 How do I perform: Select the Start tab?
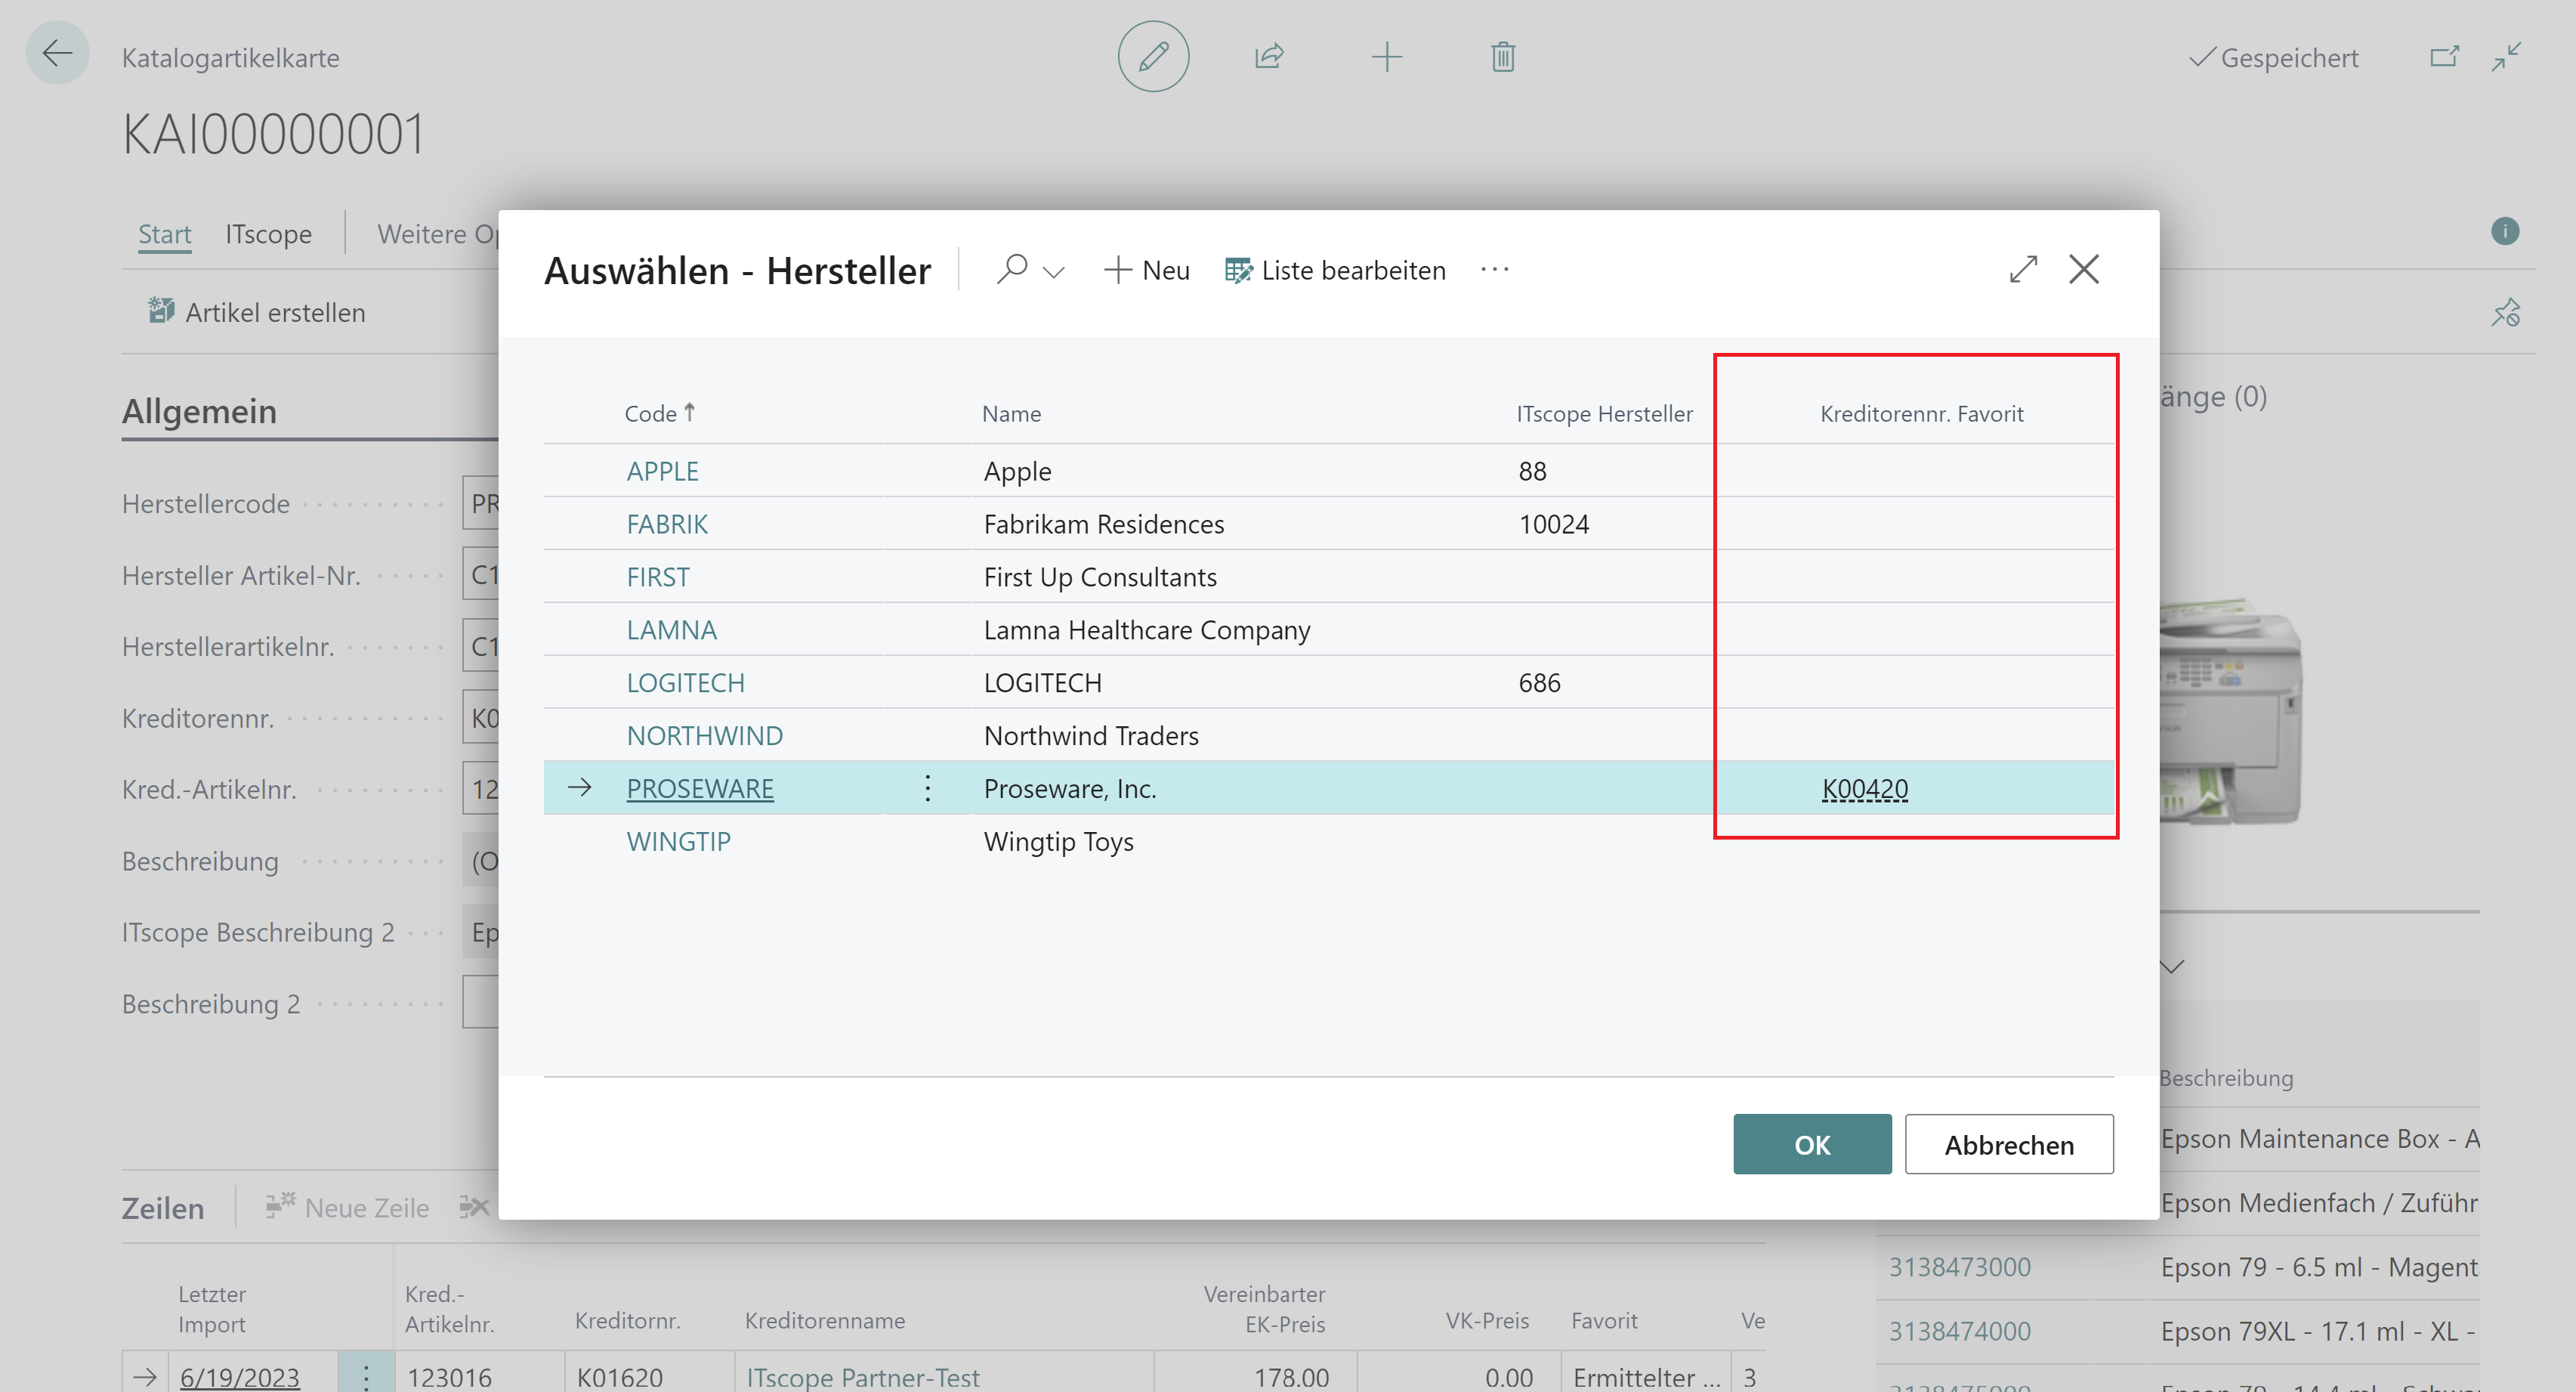point(164,234)
